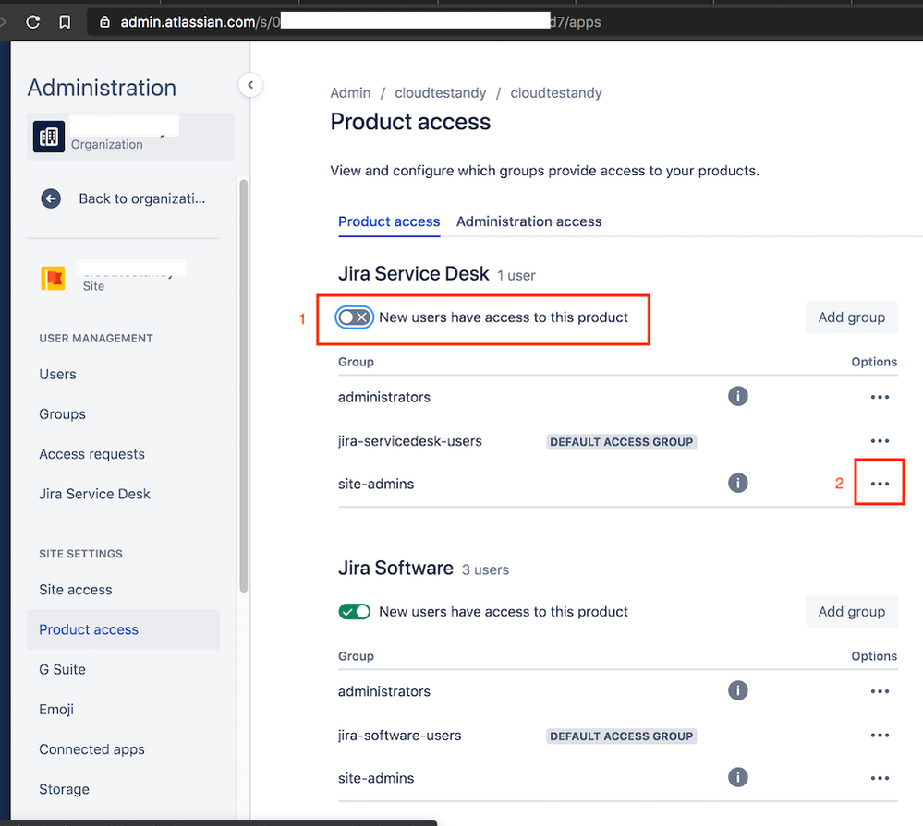Open Emoji settings in the sidebar
The width and height of the screenshot is (923, 826).
coord(56,710)
